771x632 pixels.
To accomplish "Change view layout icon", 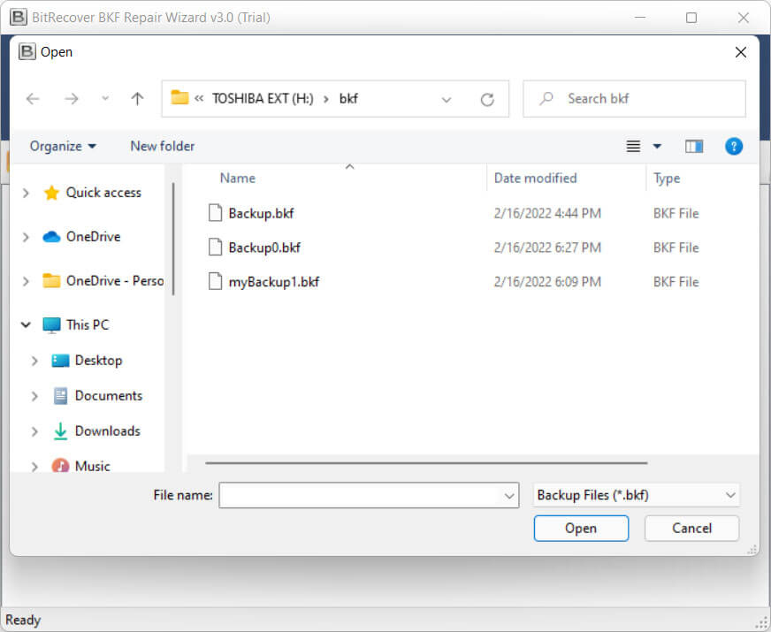I will pyautogui.click(x=633, y=147).
